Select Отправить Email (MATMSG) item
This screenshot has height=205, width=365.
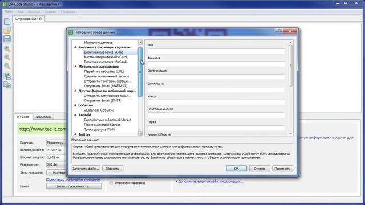[x=106, y=86]
